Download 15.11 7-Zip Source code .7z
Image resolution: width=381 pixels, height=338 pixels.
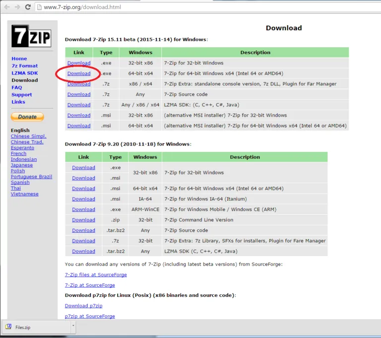(79, 94)
